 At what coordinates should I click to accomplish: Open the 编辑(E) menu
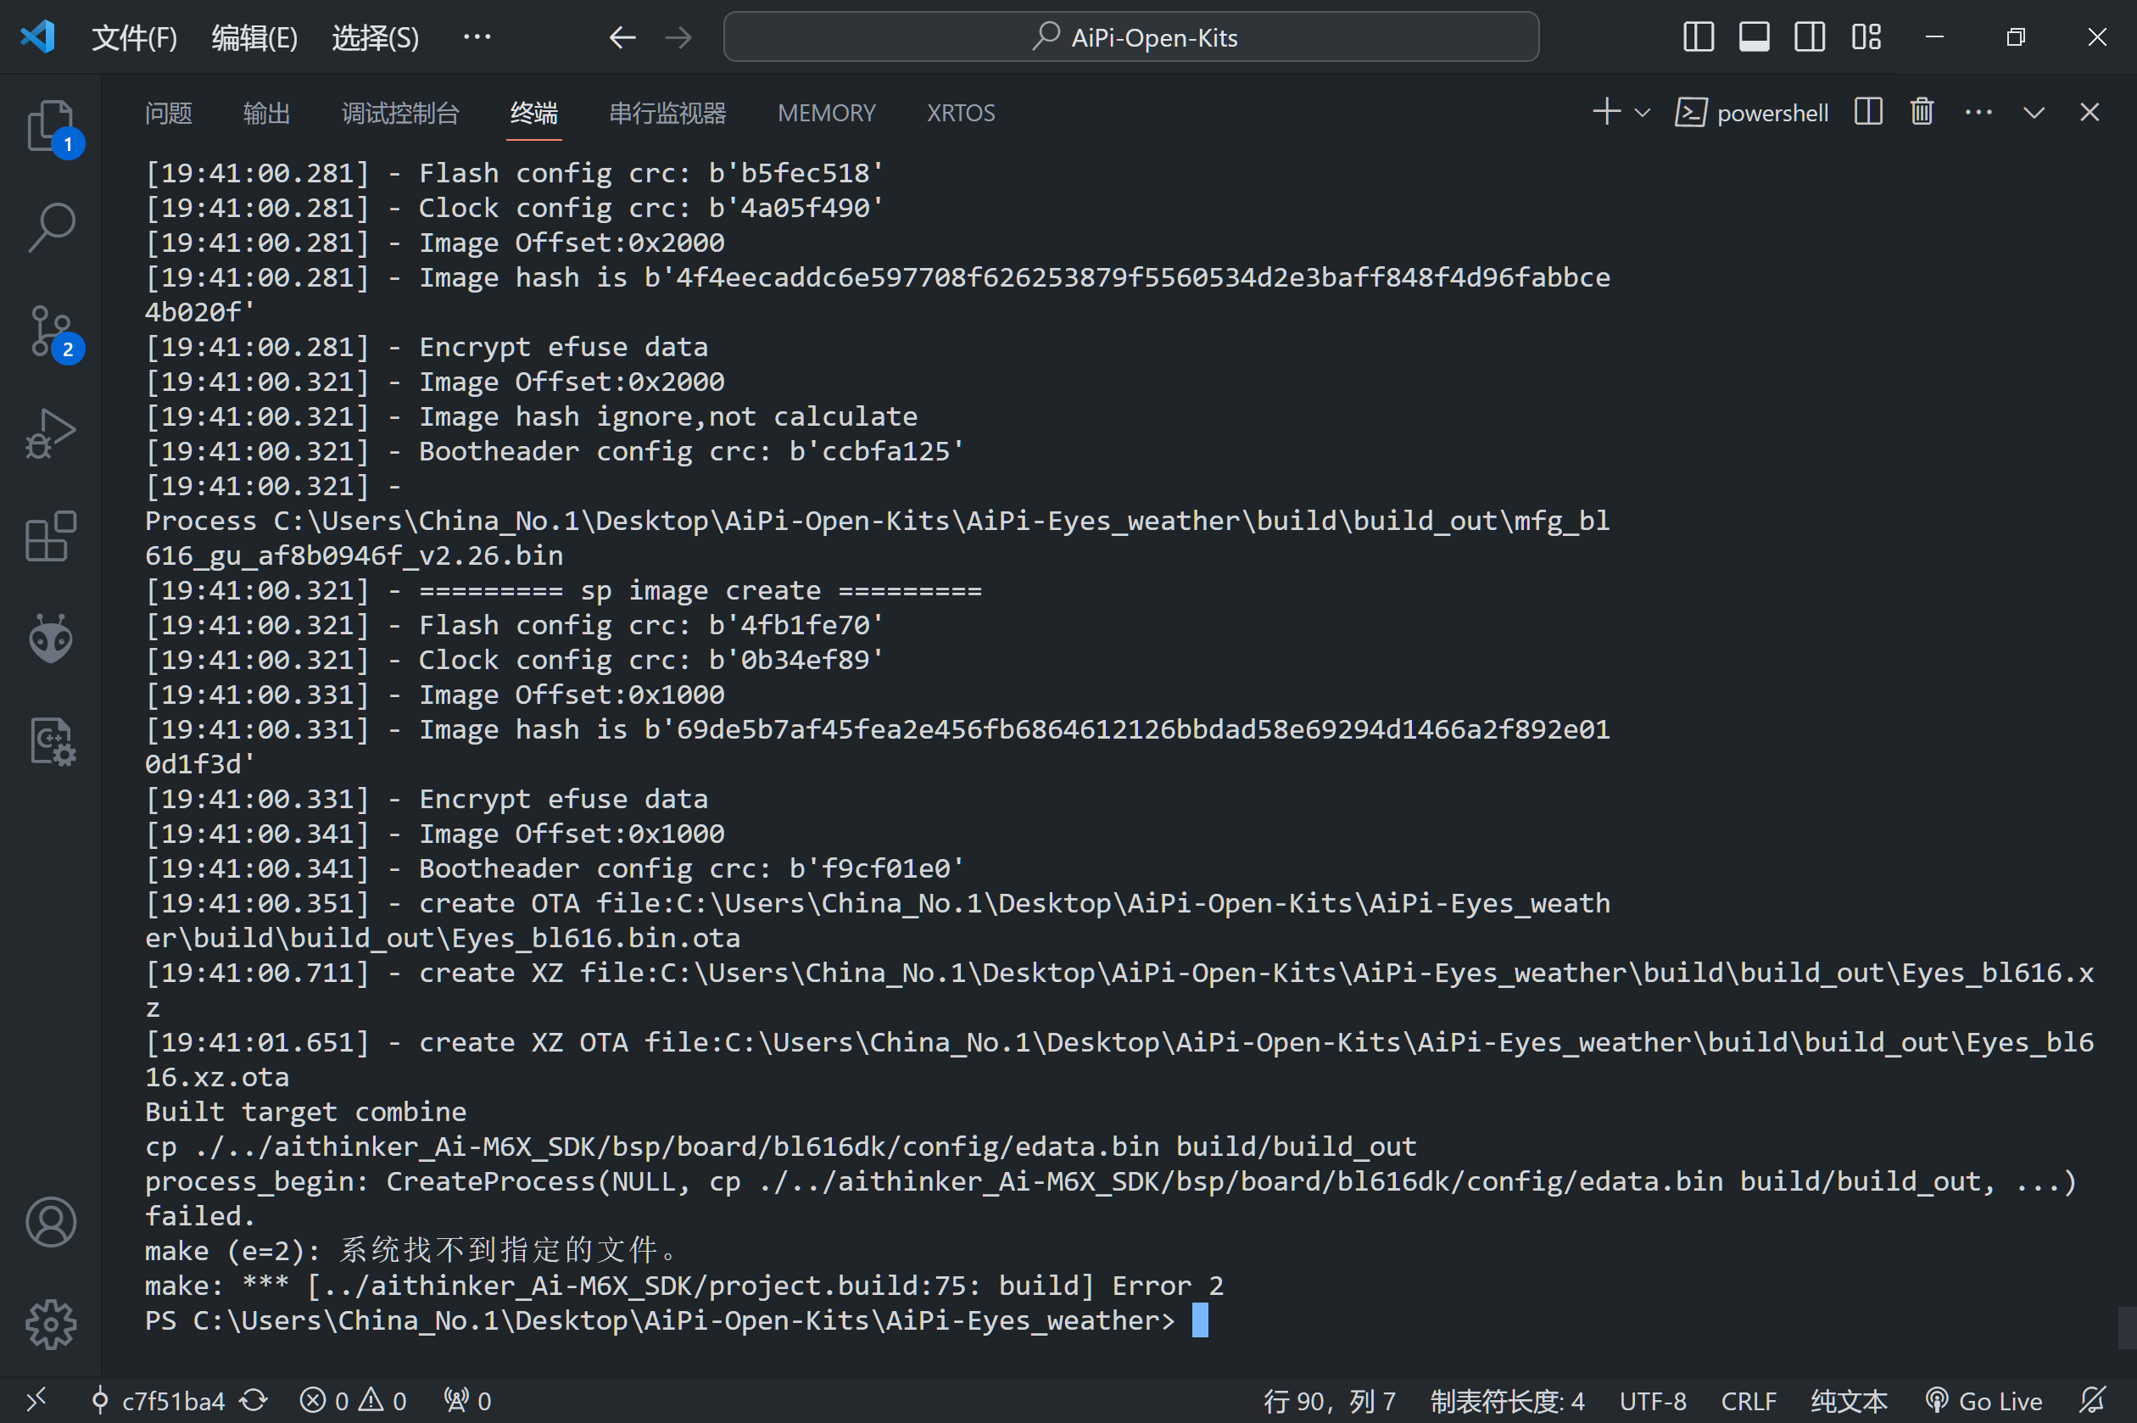tap(254, 37)
